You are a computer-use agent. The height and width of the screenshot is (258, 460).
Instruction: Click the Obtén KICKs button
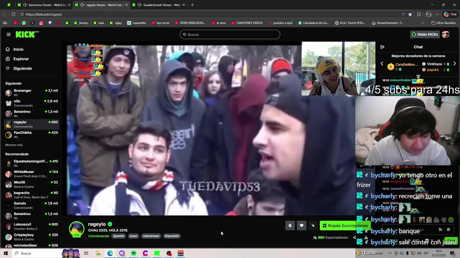click(425, 34)
